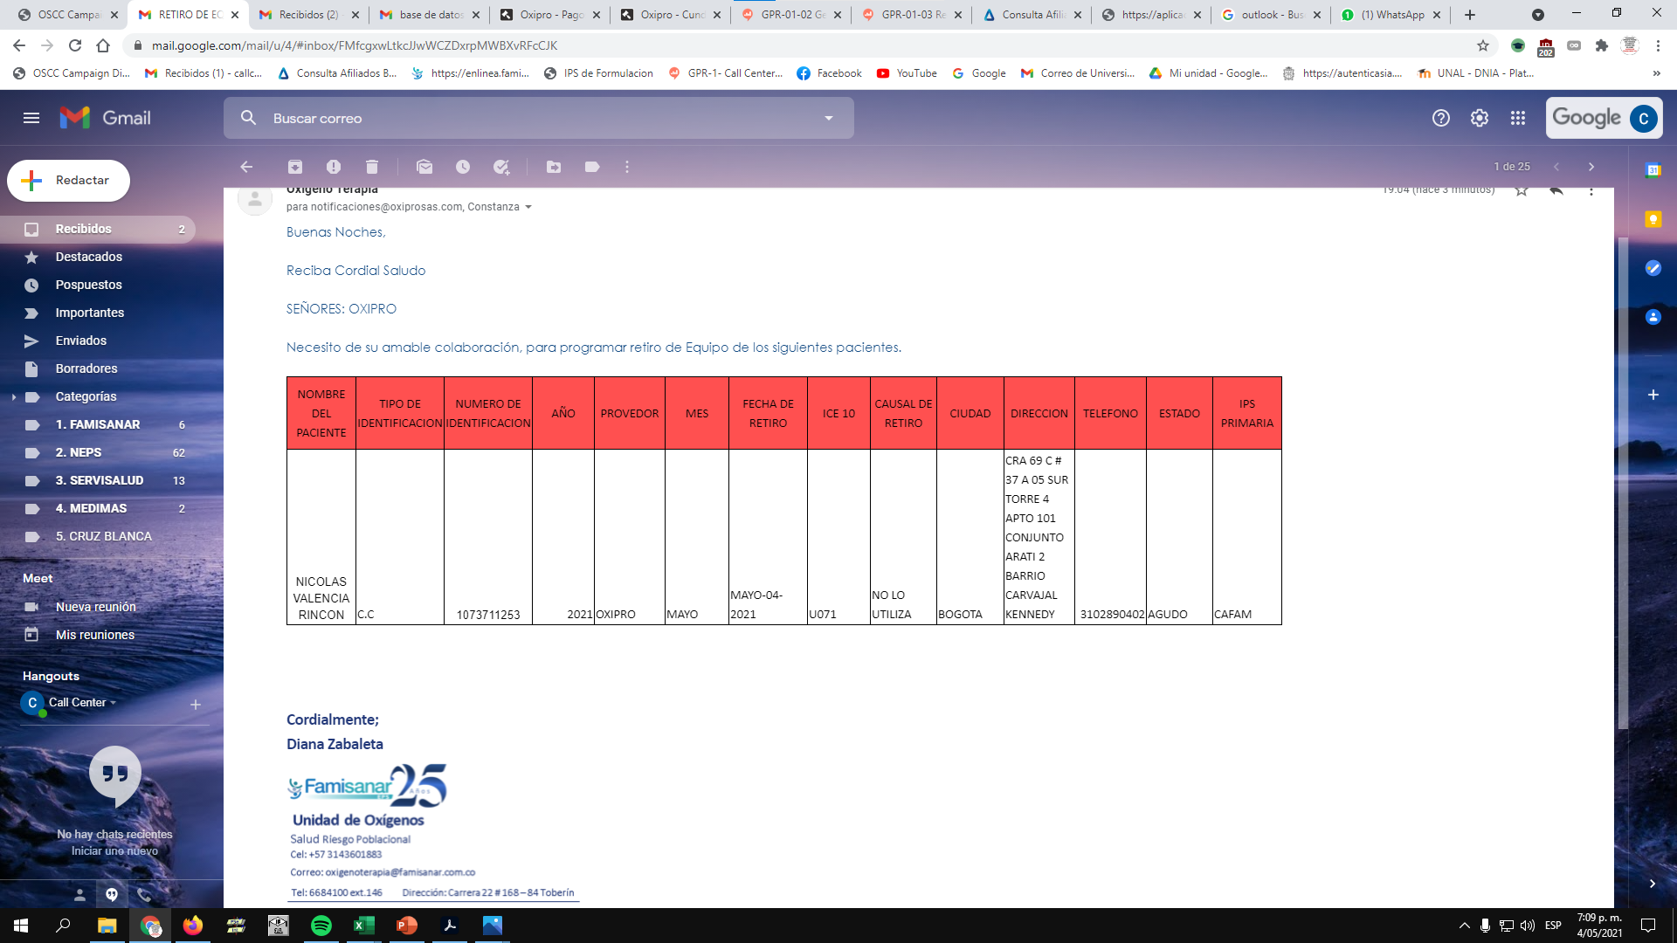Image resolution: width=1677 pixels, height=943 pixels.
Task: Open Gmail settings gear
Action: click(1480, 118)
